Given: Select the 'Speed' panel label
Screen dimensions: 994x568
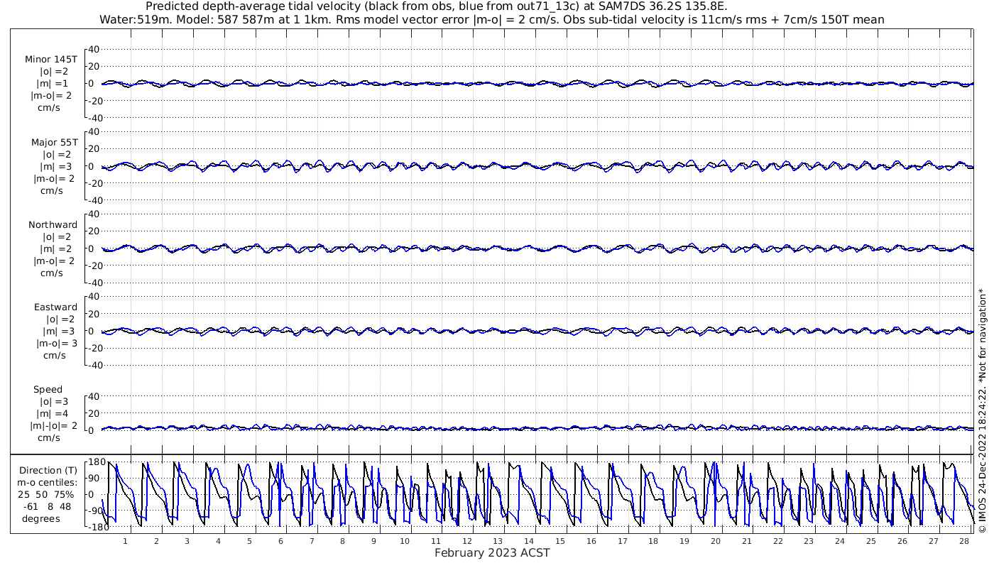Looking at the screenshot, I should click(48, 389).
